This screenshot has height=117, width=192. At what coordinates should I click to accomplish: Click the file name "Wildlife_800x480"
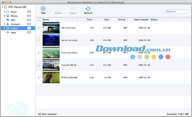[x=69, y=77]
